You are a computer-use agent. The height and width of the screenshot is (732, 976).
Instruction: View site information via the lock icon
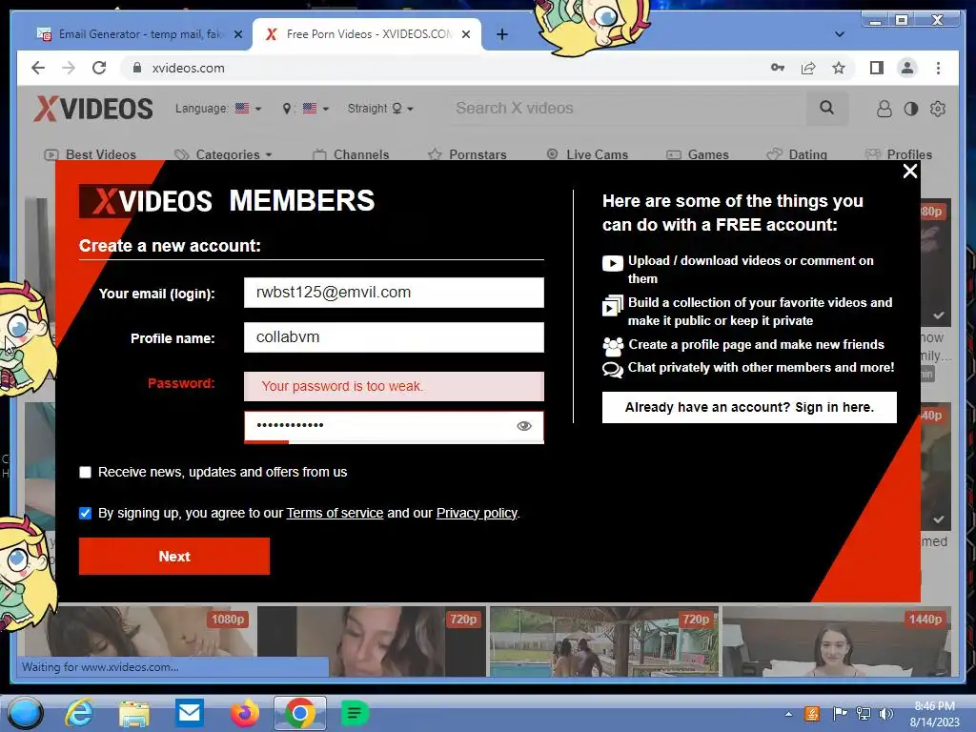(x=137, y=68)
